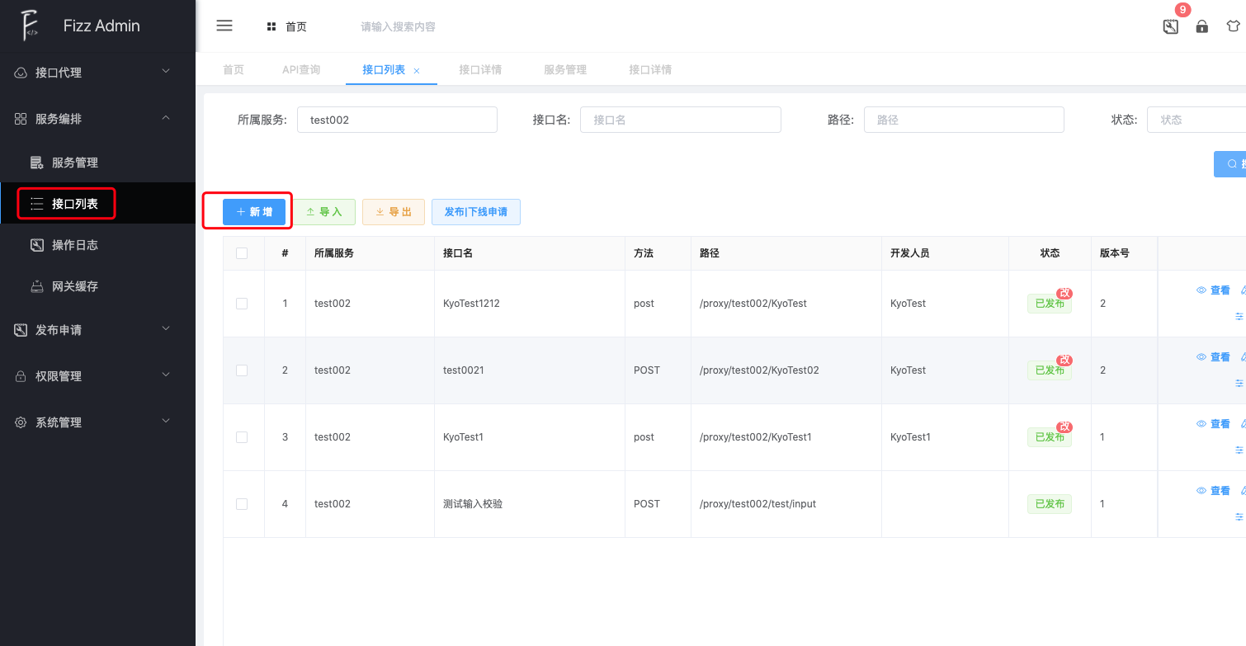This screenshot has height=646, width=1246.
Task: Open 网关缓存 in the sidebar
Action: pyautogui.click(x=74, y=286)
